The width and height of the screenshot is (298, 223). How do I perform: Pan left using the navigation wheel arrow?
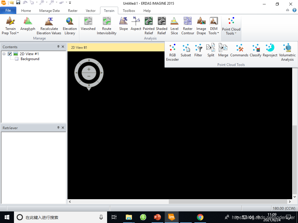tap(76, 73)
